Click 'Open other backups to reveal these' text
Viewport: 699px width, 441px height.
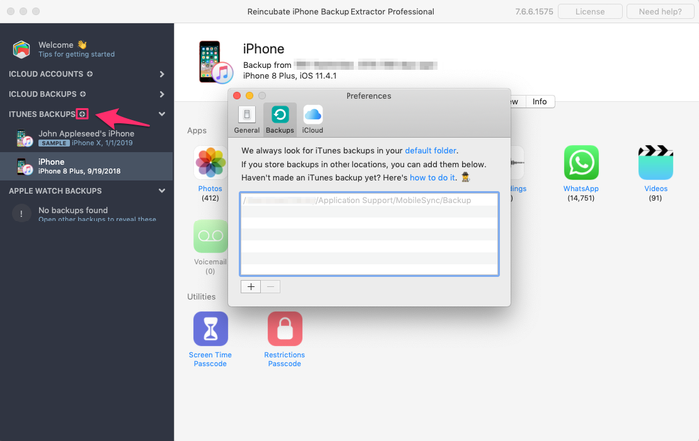click(x=97, y=220)
